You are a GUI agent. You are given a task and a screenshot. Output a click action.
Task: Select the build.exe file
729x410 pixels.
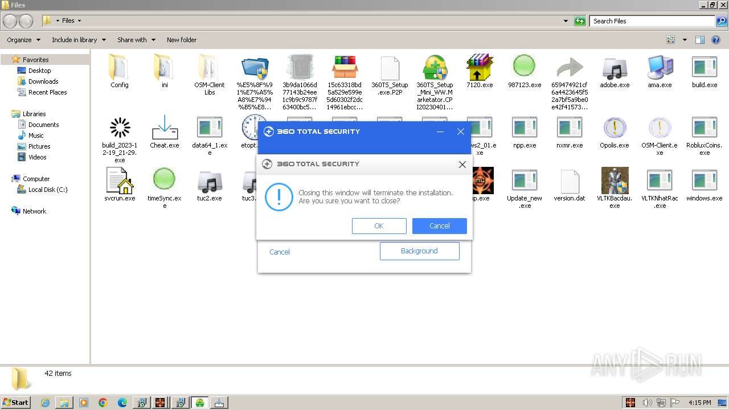705,71
